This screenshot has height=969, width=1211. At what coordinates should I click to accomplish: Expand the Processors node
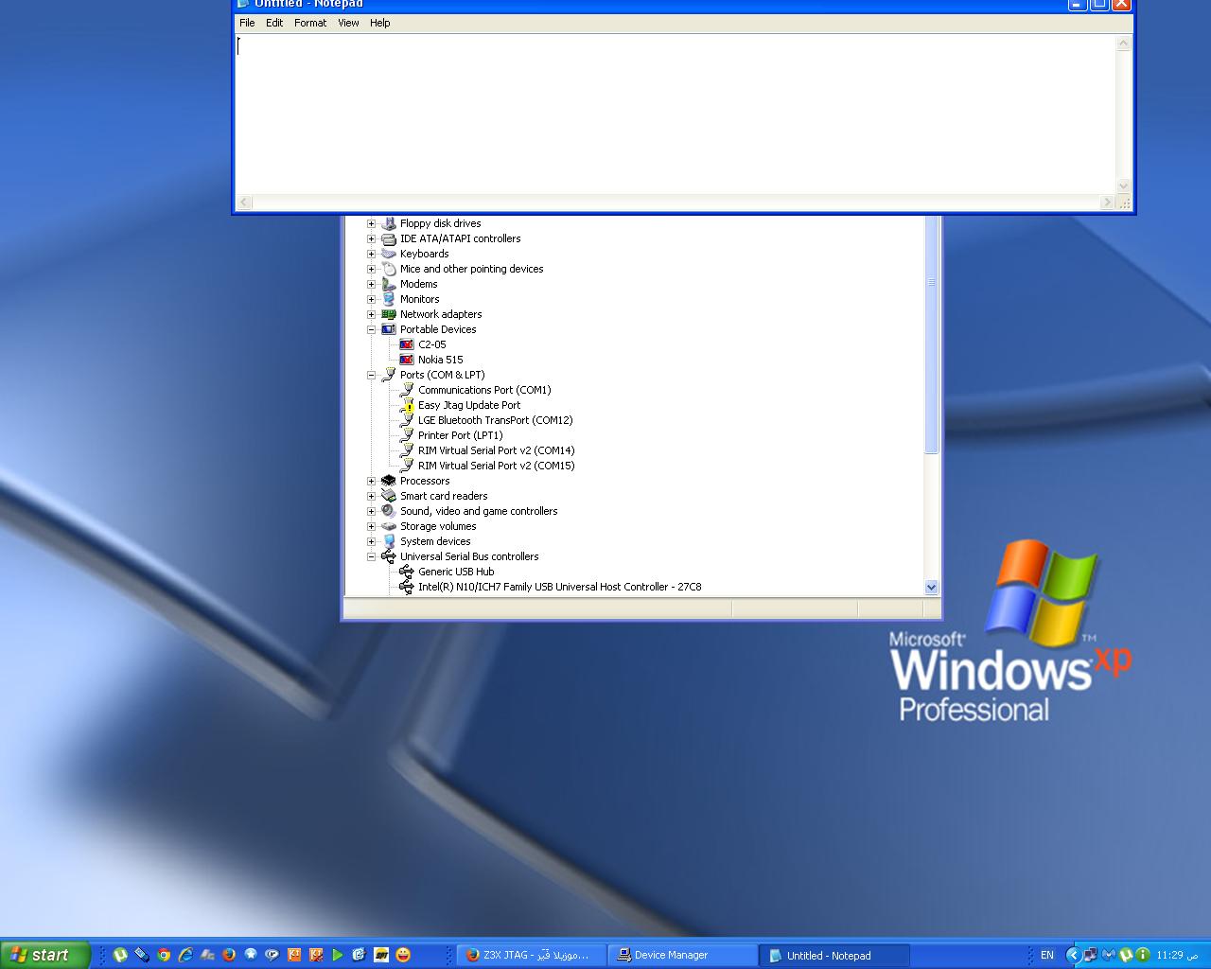coord(371,481)
